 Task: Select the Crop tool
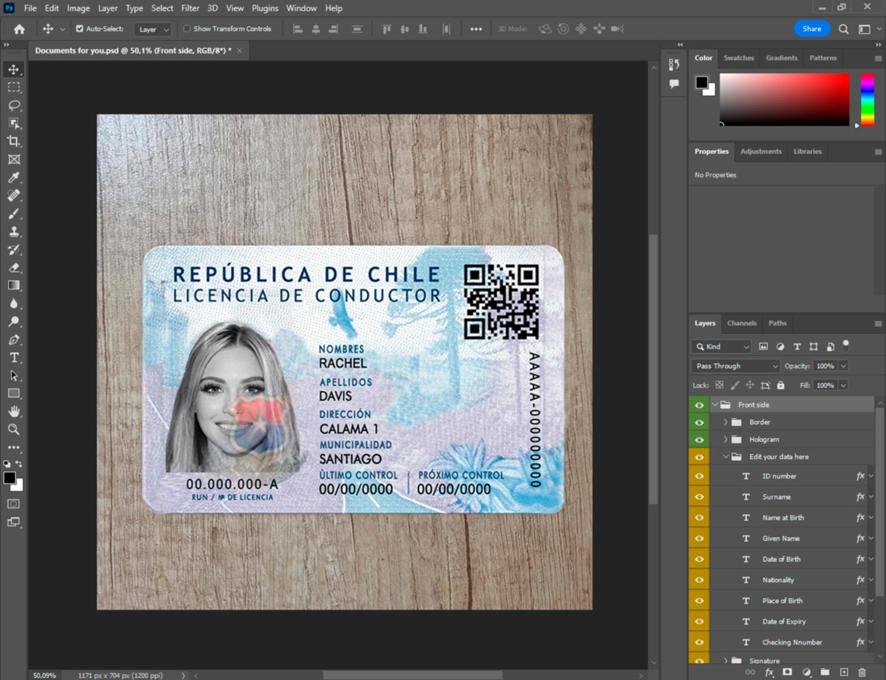14,141
